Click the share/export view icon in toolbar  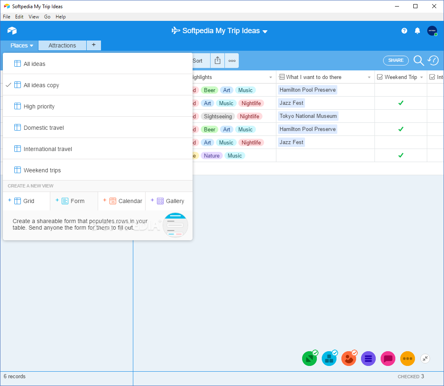pos(218,60)
